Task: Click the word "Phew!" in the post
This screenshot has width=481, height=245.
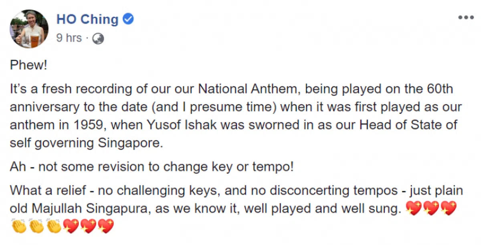Action: tap(28, 66)
